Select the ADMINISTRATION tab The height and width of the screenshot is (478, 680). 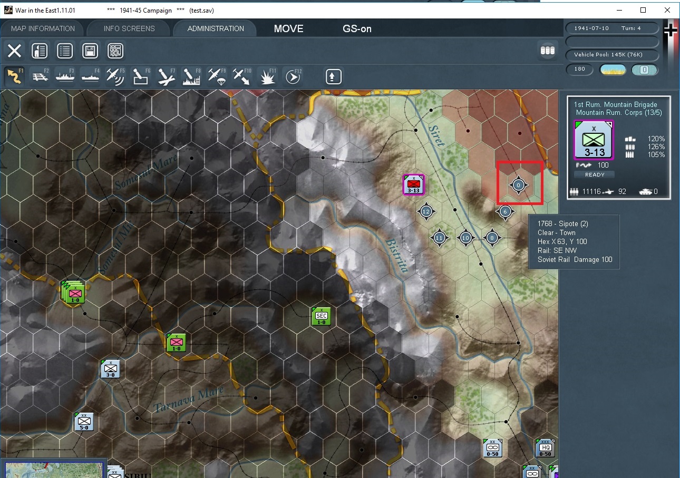[216, 28]
